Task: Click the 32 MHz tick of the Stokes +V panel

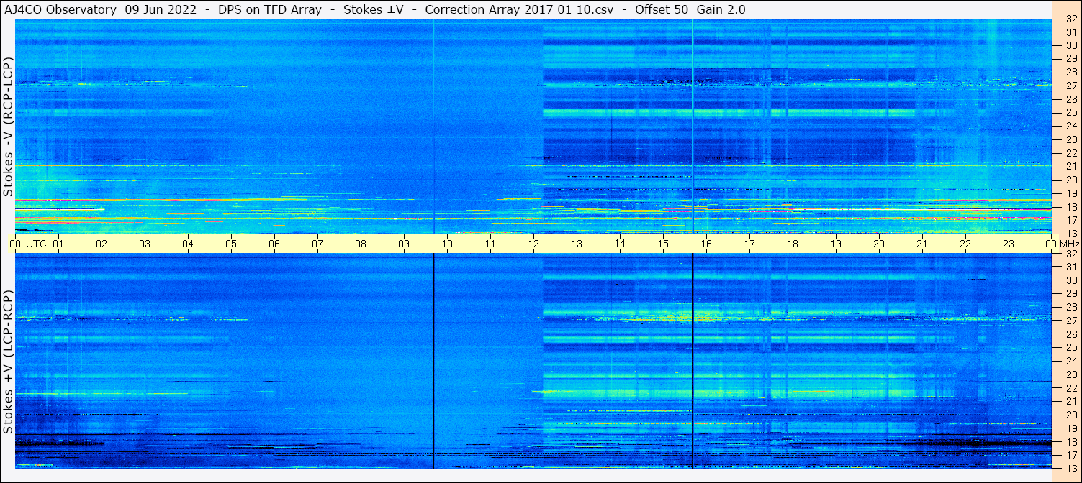Action: [1070, 254]
